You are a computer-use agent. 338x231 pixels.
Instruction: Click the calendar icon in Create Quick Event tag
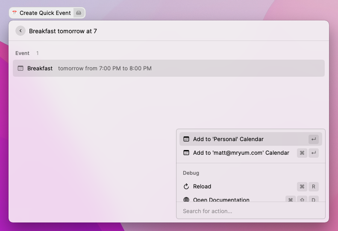[15, 13]
